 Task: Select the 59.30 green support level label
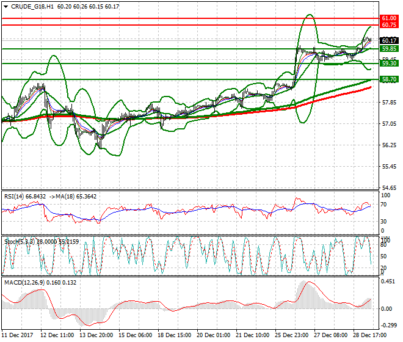pos(389,64)
